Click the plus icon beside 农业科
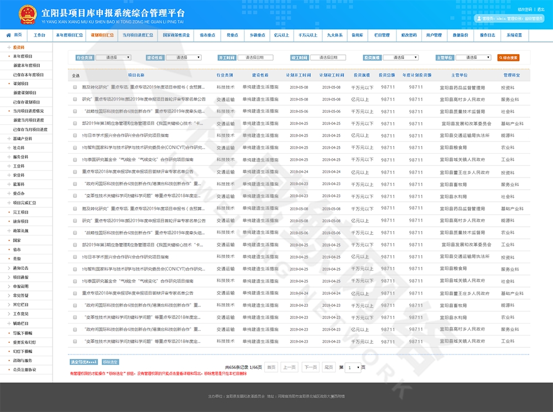The height and width of the screenshot is (412, 553). coord(8,175)
